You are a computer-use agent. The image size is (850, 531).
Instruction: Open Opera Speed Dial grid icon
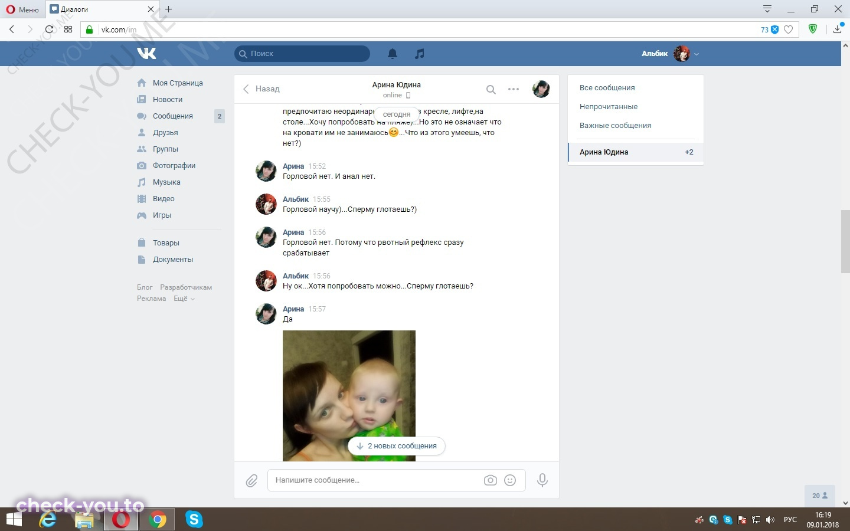coord(68,29)
